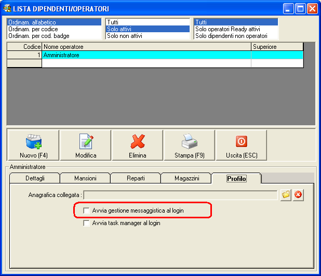Close the Lista Dipendenti/Operatori window

pyautogui.click(x=312, y=9)
